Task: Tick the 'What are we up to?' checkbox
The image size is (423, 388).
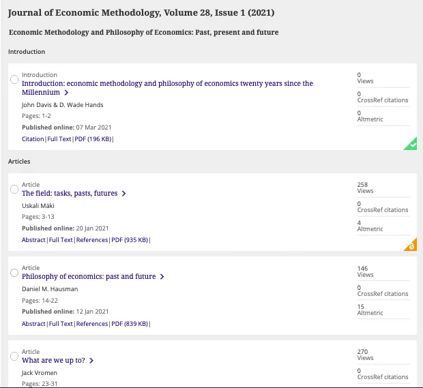Action: click(x=14, y=356)
